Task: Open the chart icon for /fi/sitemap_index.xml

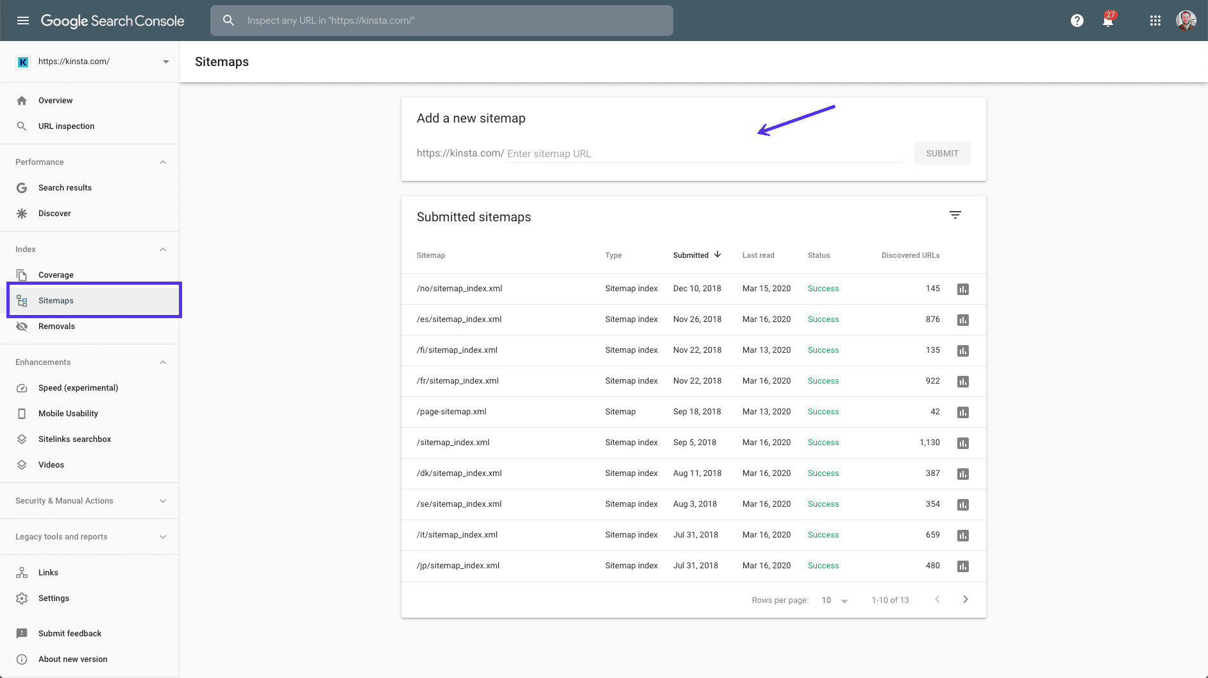Action: click(963, 351)
